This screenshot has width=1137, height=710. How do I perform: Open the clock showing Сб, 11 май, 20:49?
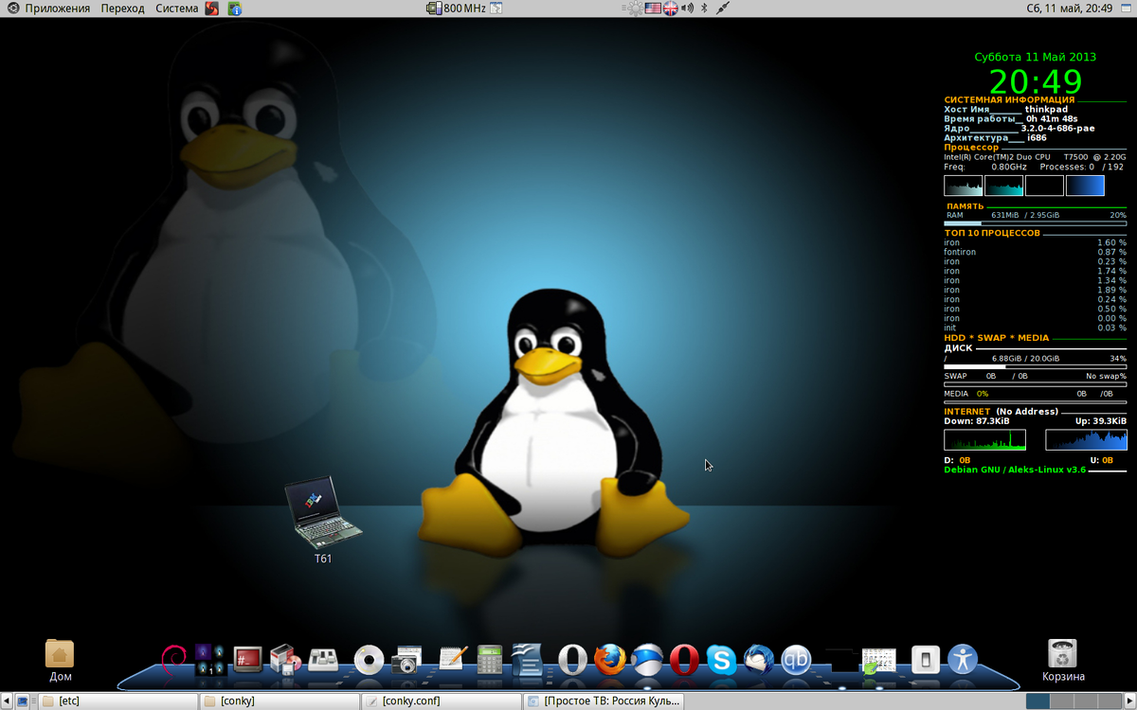click(x=1070, y=9)
